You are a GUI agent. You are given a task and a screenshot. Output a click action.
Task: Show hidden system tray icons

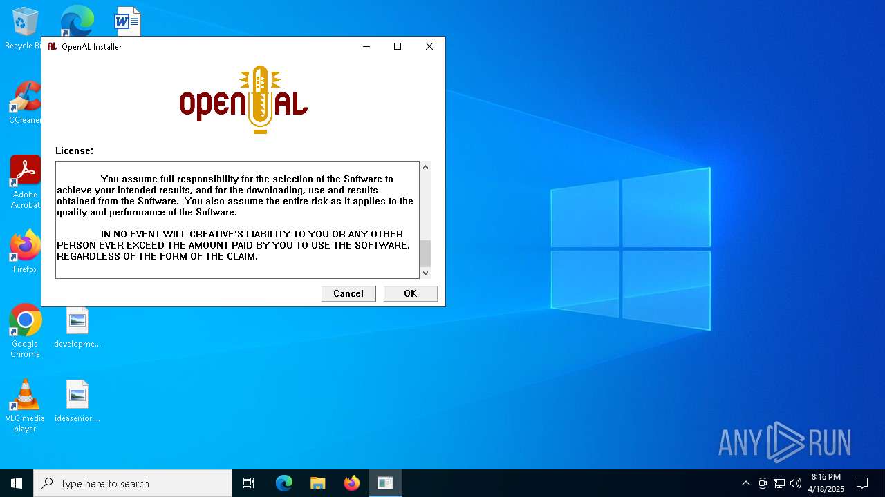point(745,483)
